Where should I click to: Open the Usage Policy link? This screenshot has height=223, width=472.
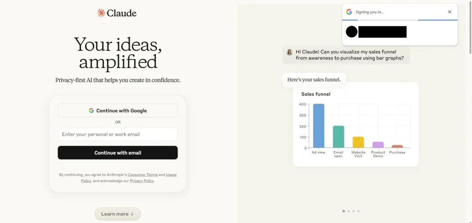[171, 175]
